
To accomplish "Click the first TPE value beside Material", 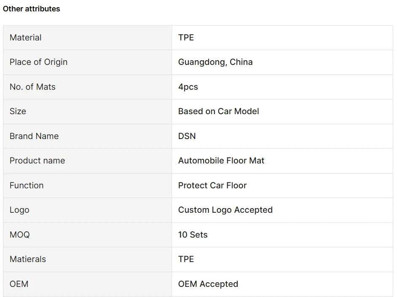I will [x=186, y=37].
